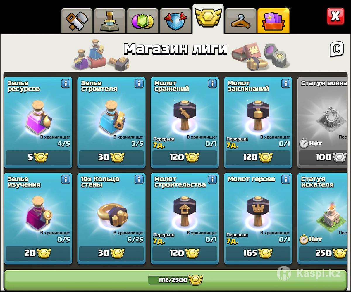Open info for Молот строительства
This screenshot has width=351, height=292.
pyautogui.click(x=213, y=179)
